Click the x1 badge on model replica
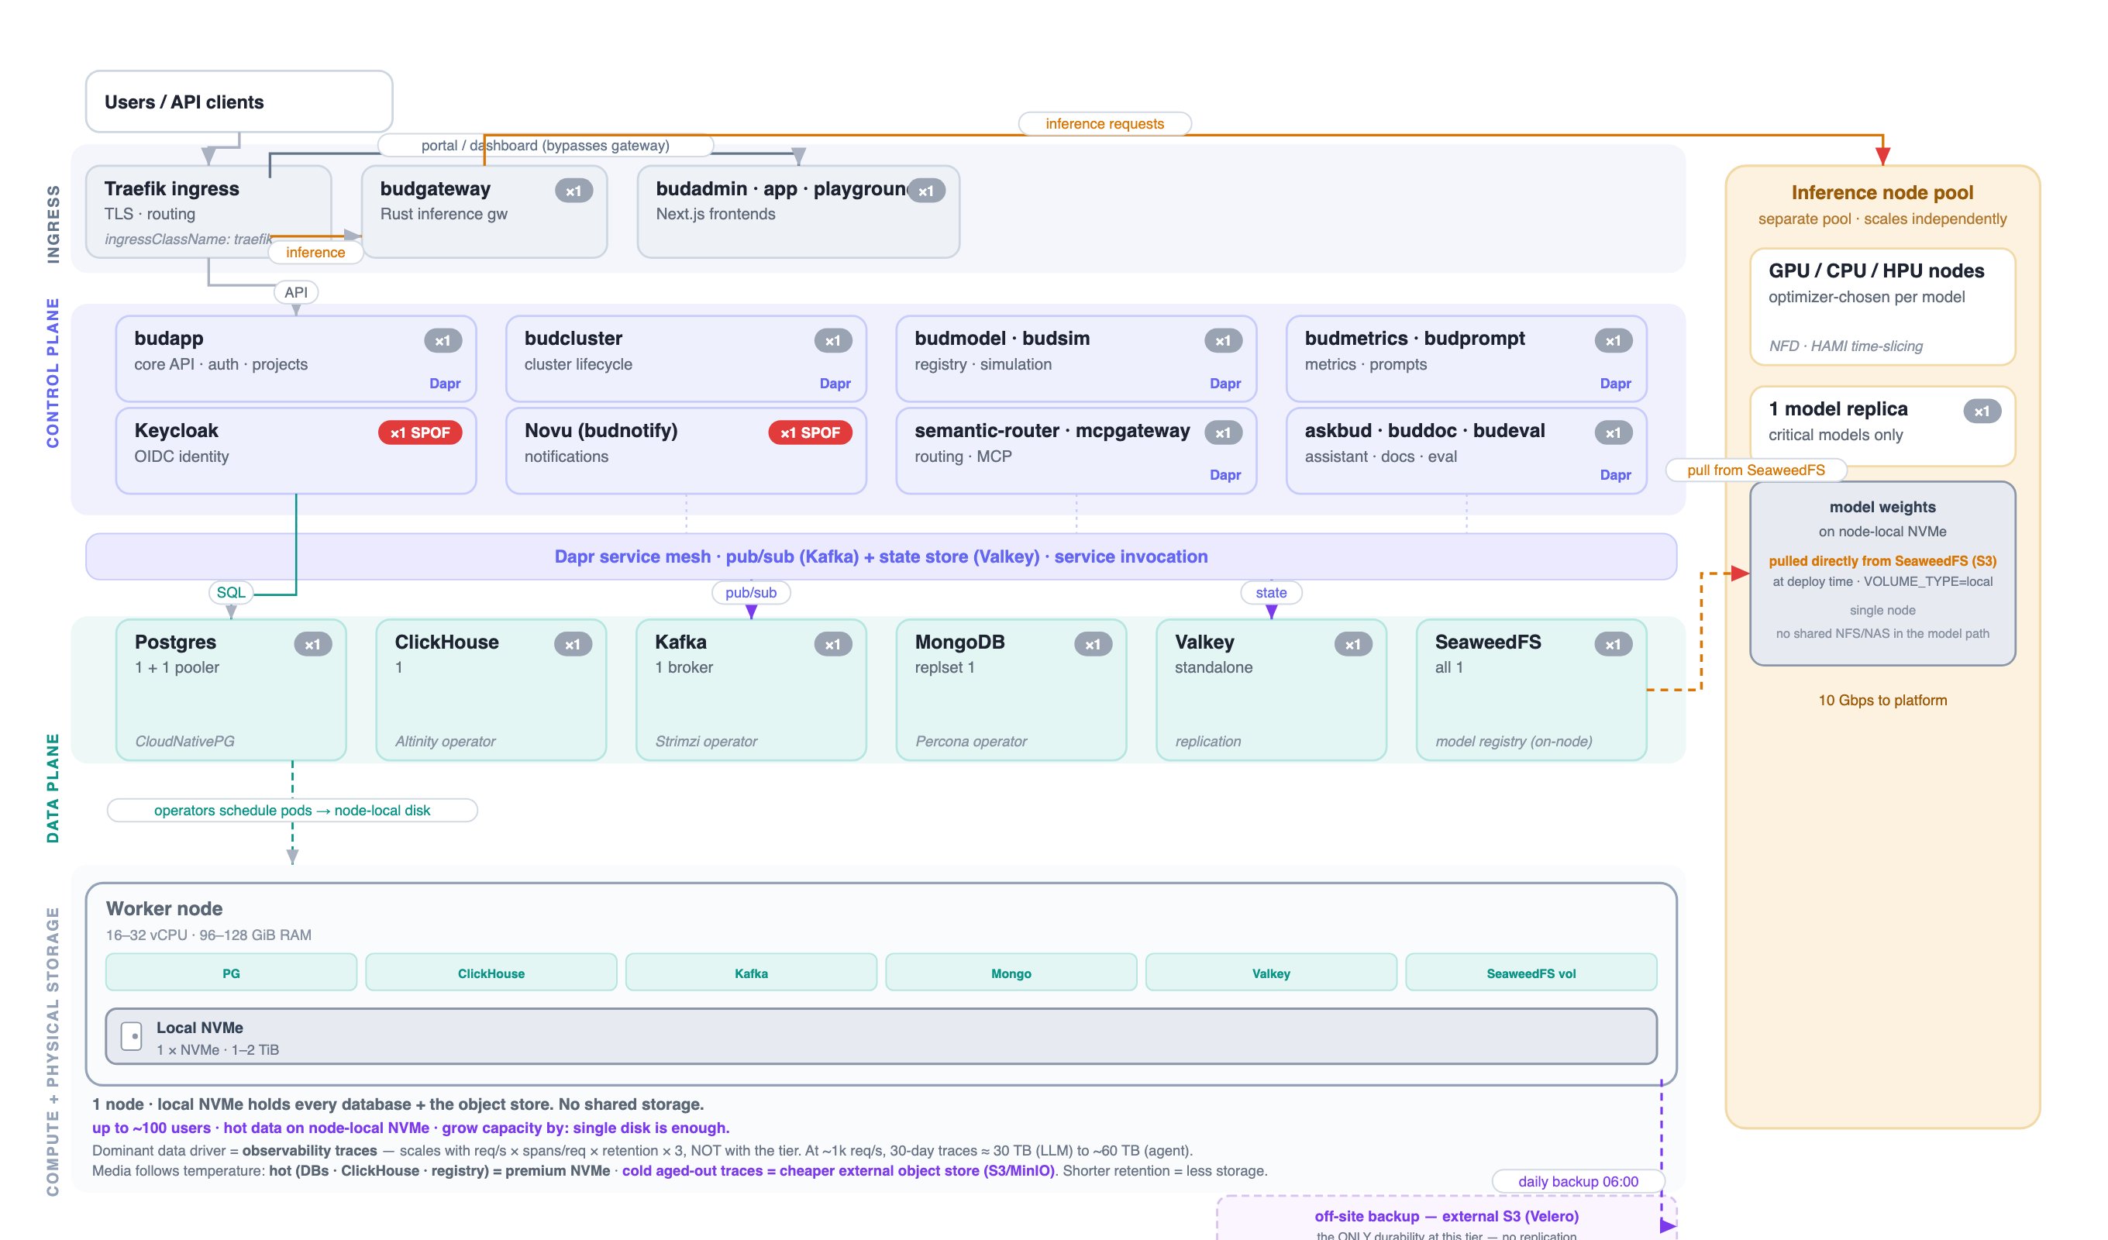Image resolution: width=2108 pixels, height=1240 pixels. click(x=1982, y=412)
